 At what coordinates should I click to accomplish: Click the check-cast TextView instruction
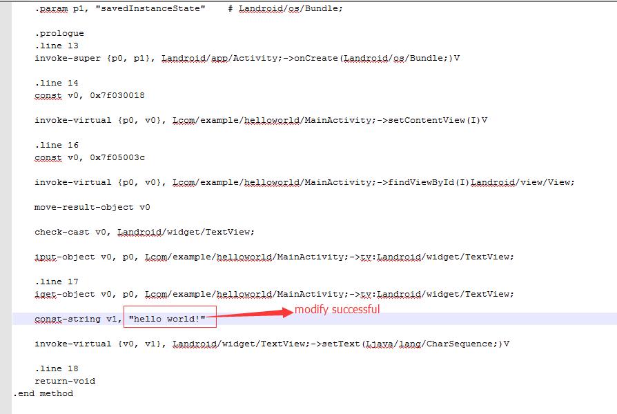[x=144, y=233]
